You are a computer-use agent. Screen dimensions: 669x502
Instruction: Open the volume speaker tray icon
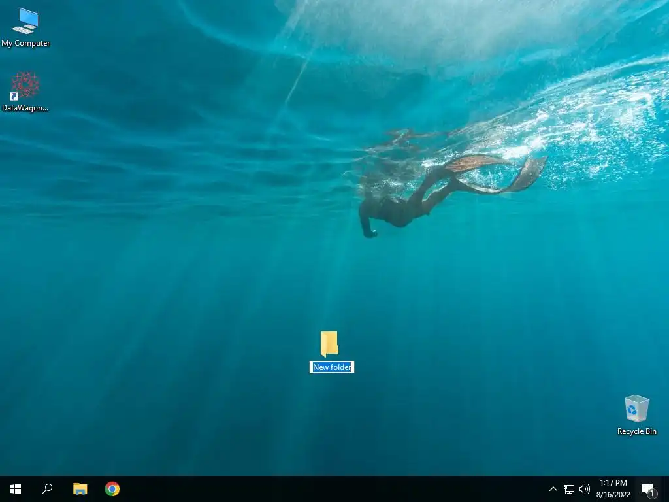pyautogui.click(x=585, y=489)
